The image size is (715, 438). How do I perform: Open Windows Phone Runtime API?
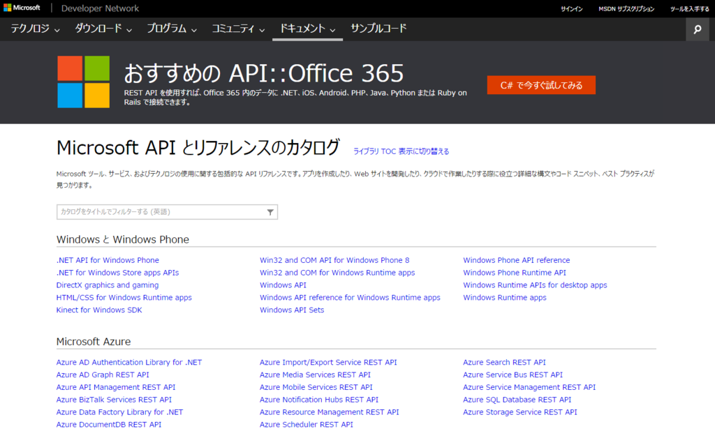[x=515, y=272]
